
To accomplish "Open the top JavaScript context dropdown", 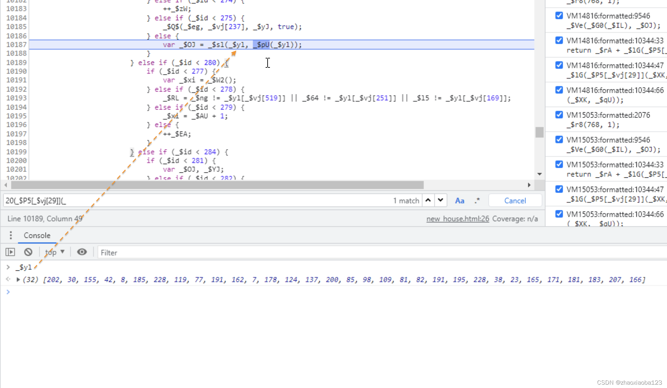I will (55, 252).
